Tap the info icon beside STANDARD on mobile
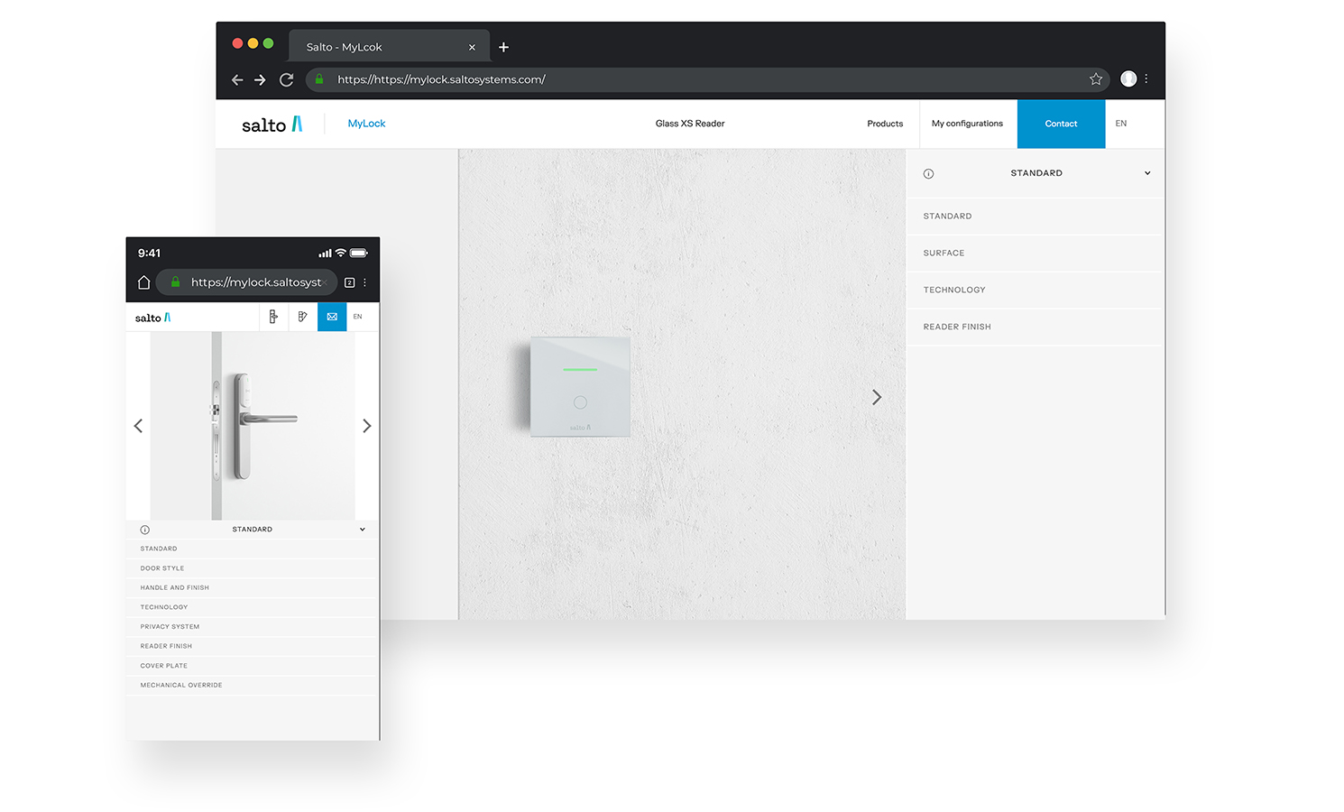 145,530
